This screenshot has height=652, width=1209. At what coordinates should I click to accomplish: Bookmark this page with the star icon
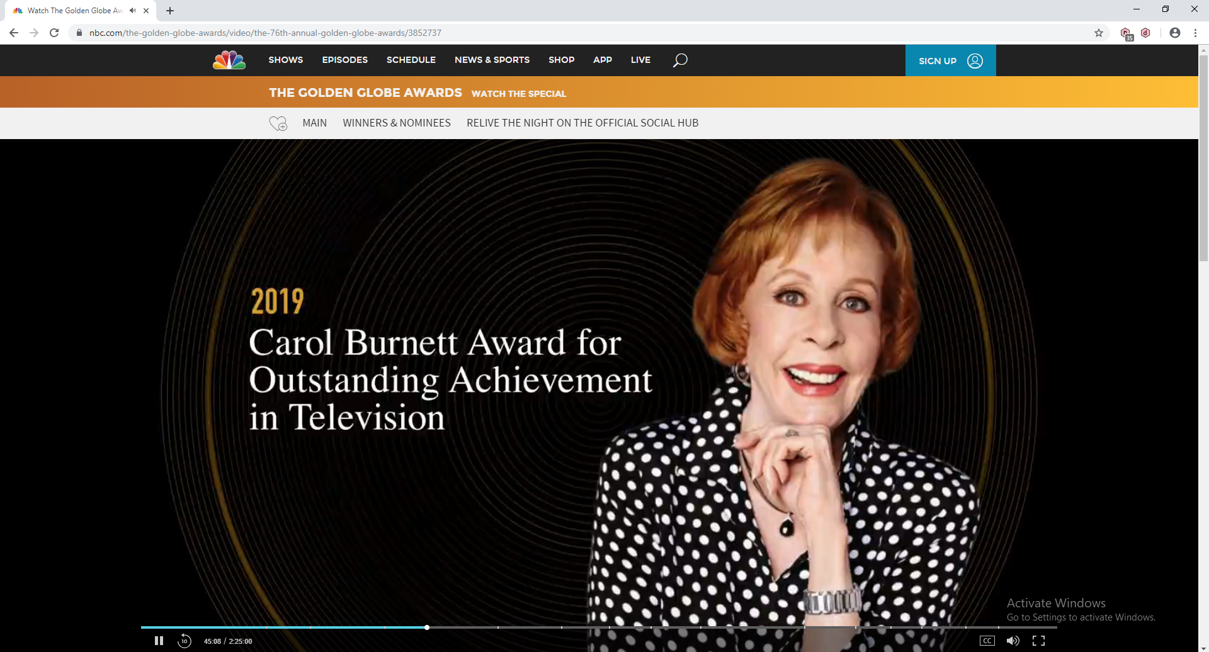coord(1099,33)
